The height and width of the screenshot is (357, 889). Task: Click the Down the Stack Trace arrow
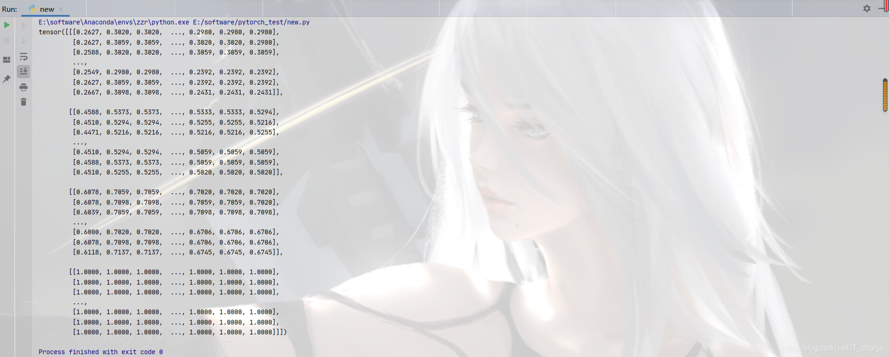pyautogui.click(x=24, y=41)
